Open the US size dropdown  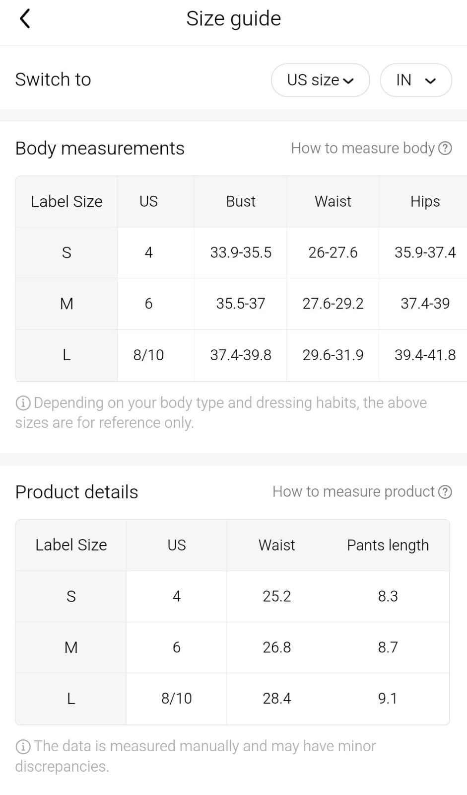320,80
